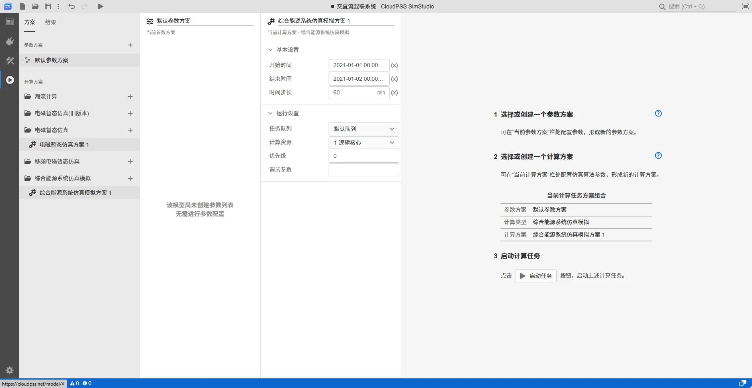Undo the last action

click(72, 6)
